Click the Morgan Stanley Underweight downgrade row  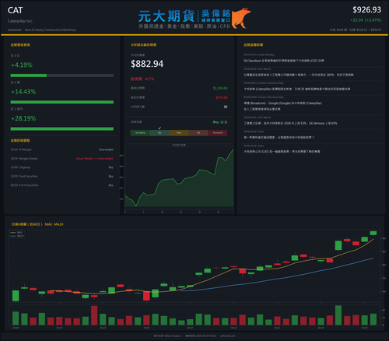(62, 159)
